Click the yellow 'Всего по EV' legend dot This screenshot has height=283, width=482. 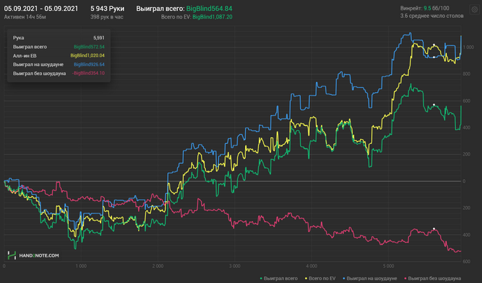[x=304, y=277]
